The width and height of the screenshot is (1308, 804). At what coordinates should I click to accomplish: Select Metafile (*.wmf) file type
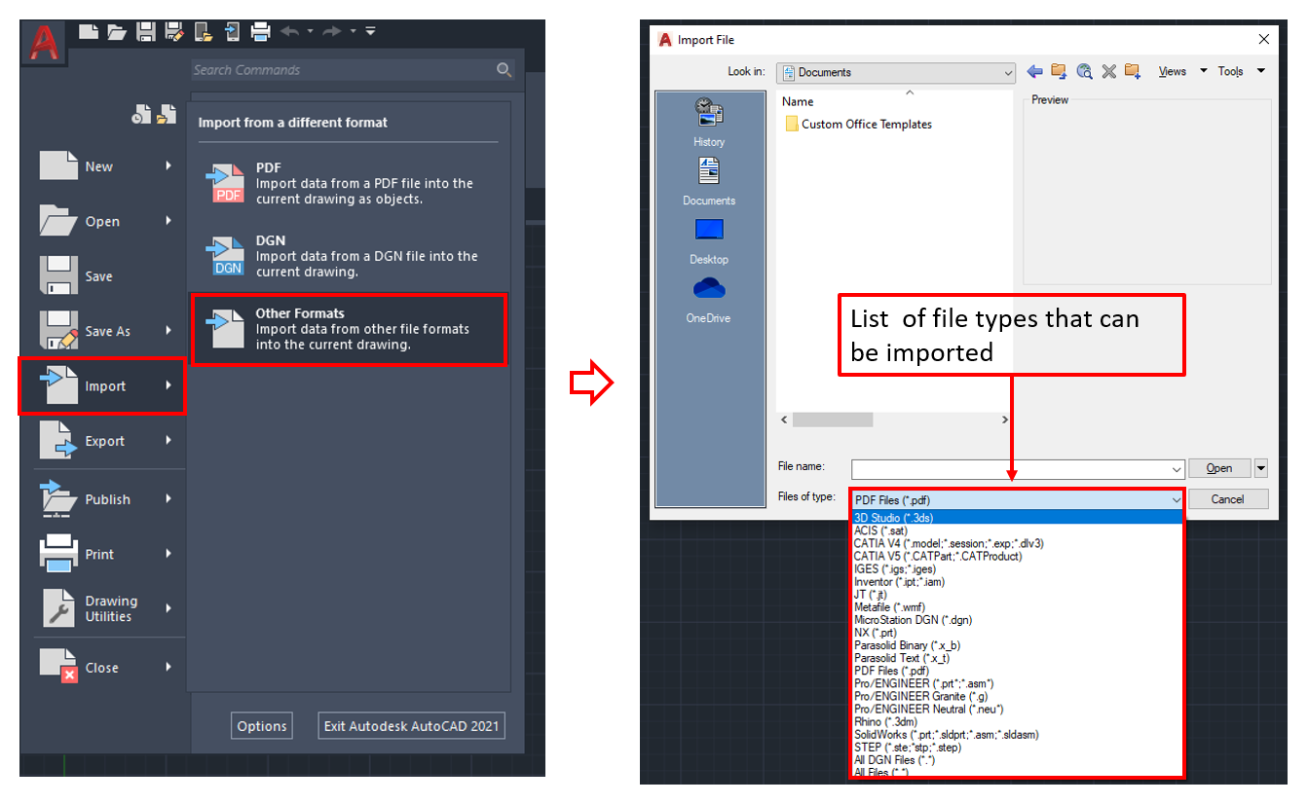[x=1017, y=607]
